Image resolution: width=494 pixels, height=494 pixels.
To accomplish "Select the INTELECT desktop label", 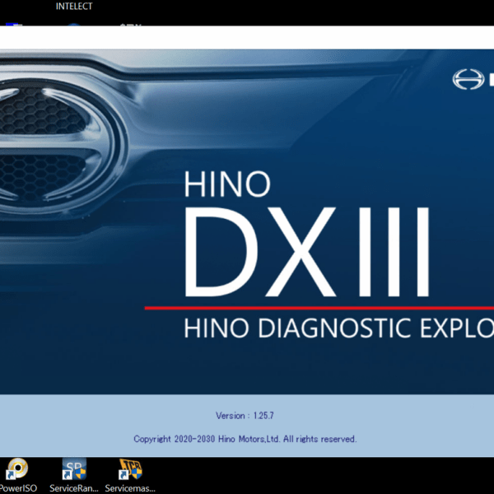I will pyautogui.click(x=74, y=7).
